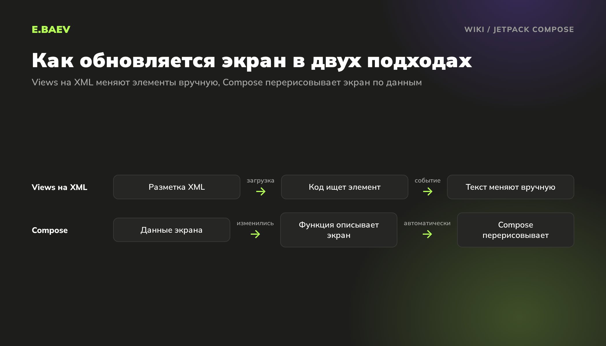The height and width of the screenshot is (346, 606).
Task: Click the 'Compose' row label
Action: [x=50, y=230]
